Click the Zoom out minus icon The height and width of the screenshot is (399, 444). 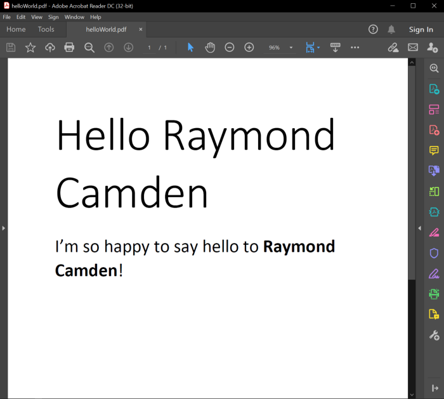click(x=230, y=48)
